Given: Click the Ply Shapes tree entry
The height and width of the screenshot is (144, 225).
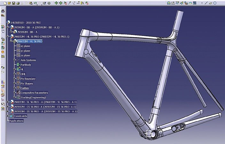Looking at the screenshot, I should pos(27,83).
